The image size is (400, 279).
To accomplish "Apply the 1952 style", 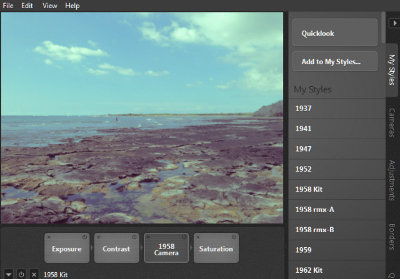I will 337,169.
